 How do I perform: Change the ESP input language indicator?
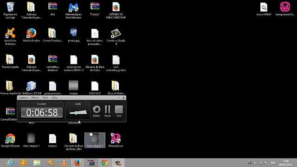click(x=273, y=163)
